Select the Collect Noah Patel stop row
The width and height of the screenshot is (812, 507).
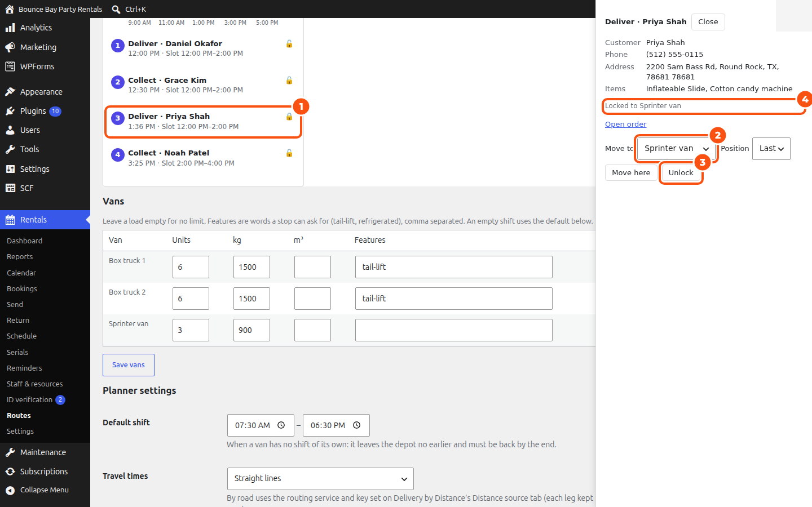(203, 158)
